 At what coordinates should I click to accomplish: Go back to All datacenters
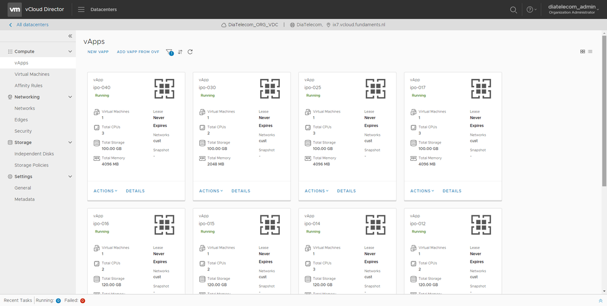tap(28, 25)
